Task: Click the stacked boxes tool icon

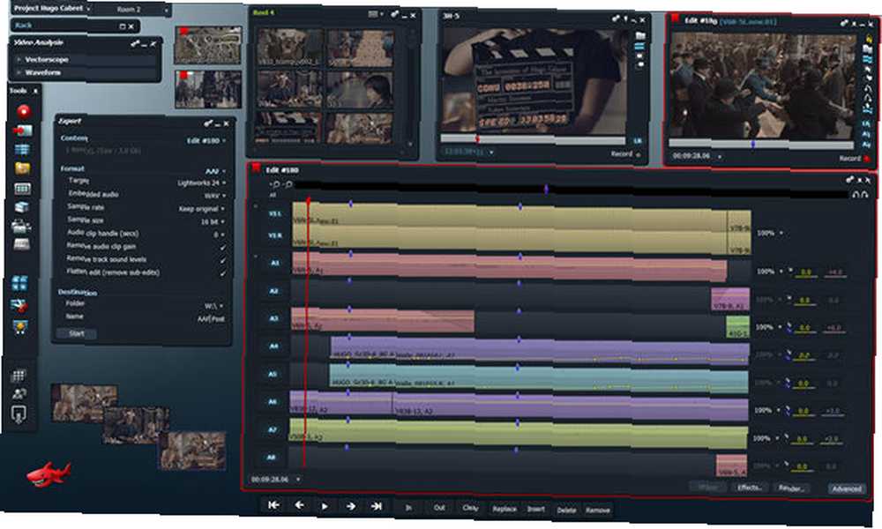Action: click(x=21, y=207)
